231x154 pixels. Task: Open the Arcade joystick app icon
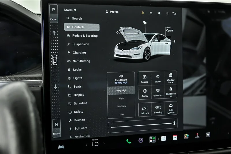point(197,136)
